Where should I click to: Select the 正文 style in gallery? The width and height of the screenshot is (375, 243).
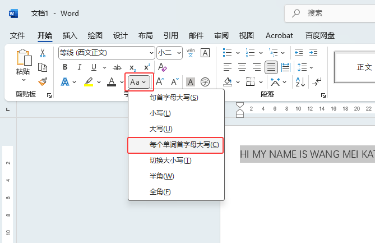click(x=355, y=67)
